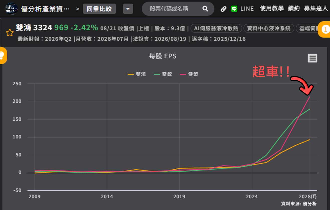Click the green LINE icon

234,9
